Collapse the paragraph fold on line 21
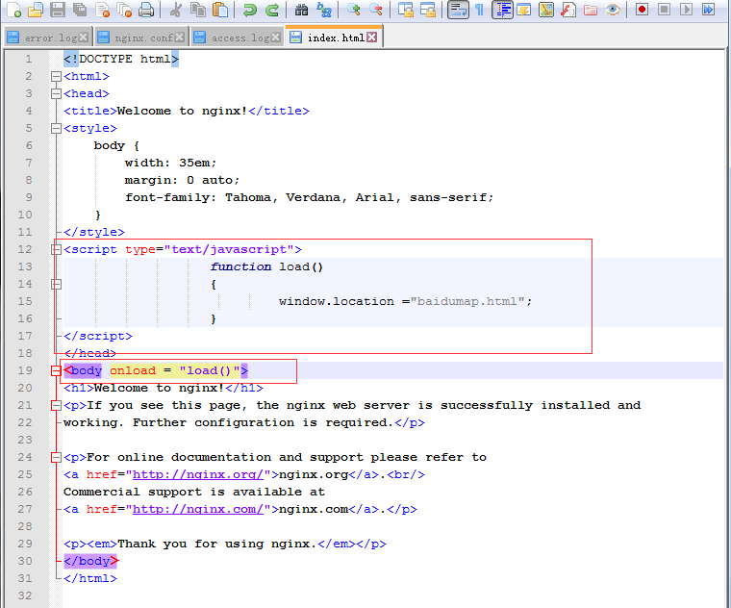This screenshot has width=731, height=608. click(x=56, y=405)
